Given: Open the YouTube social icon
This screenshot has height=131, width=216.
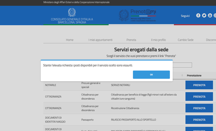Looking at the screenshot, I should pos(210,15).
